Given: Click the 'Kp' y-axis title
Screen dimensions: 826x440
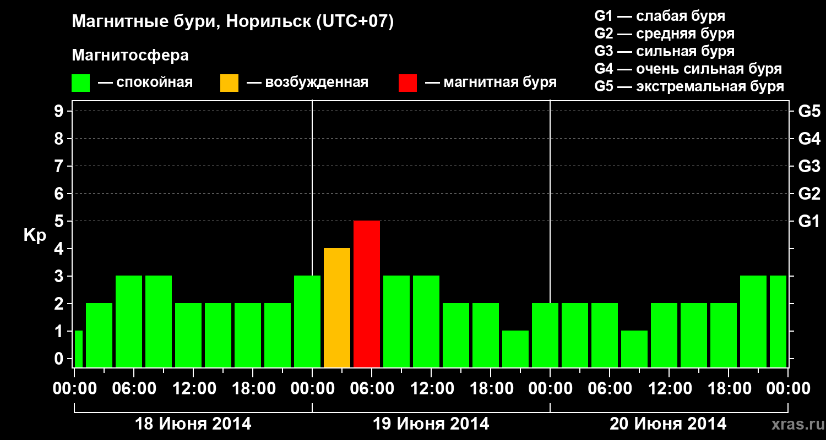Looking at the screenshot, I should click(34, 235).
